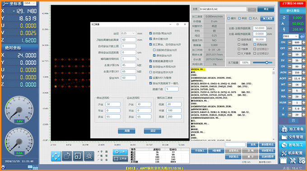Click the 台面-主程序面距离 50.0000 field
The width and height of the screenshot is (307, 171).
(x=260, y=28)
